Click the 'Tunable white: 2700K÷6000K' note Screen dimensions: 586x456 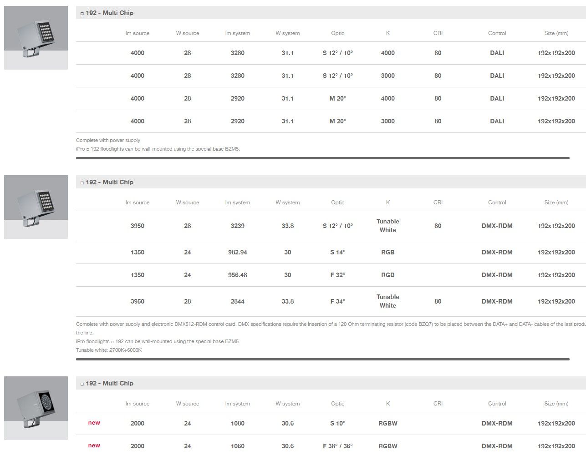tap(109, 350)
